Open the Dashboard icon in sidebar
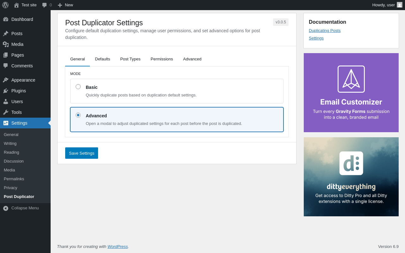Image resolution: width=405 pixels, height=253 pixels. [x=6, y=19]
